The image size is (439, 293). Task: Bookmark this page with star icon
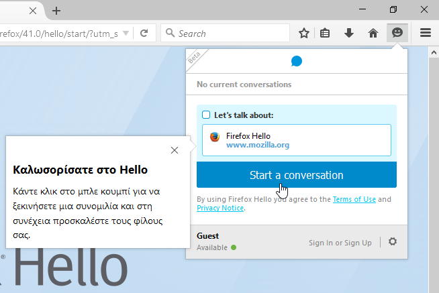[x=304, y=34]
